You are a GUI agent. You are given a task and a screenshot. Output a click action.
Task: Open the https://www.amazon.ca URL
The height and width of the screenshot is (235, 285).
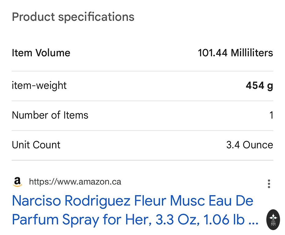(75, 182)
